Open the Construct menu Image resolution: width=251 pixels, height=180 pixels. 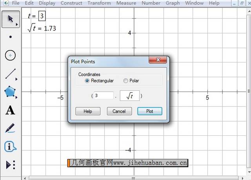(x=71, y=3)
